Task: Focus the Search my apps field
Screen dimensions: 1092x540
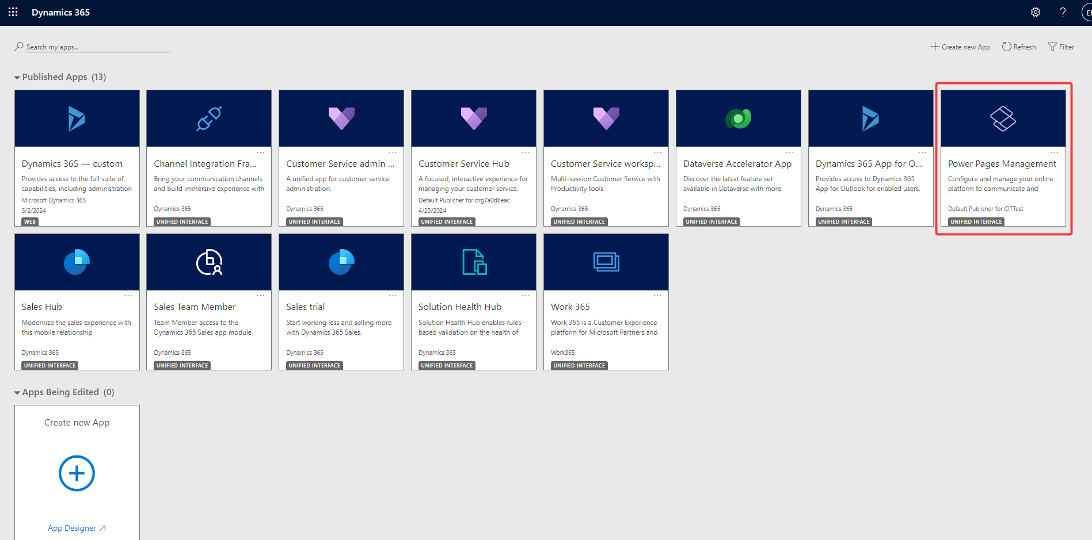Action: point(98,47)
